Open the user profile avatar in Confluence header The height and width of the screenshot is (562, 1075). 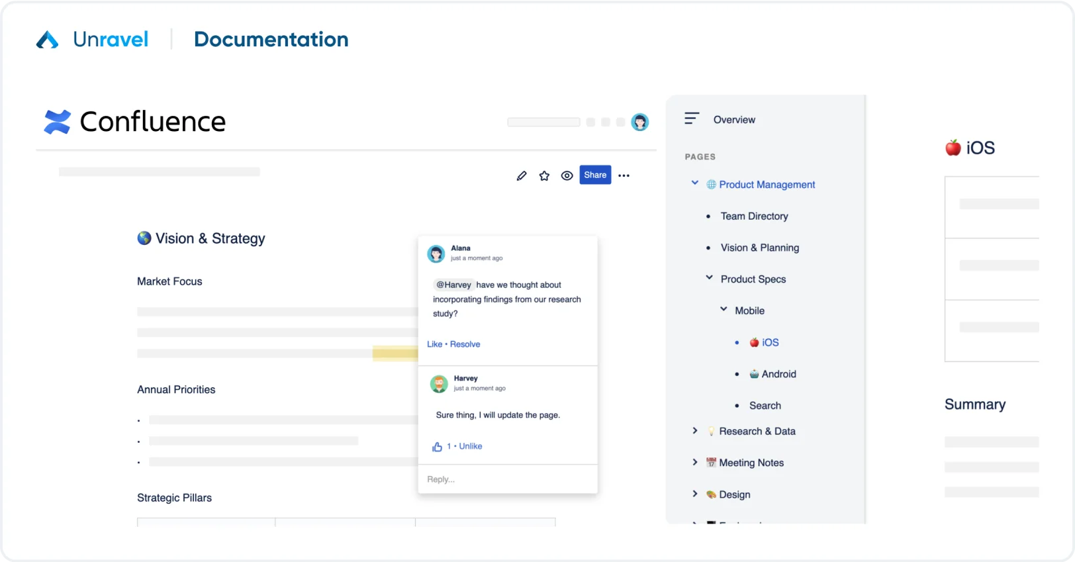pyautogui.click(x=639, y=122)
